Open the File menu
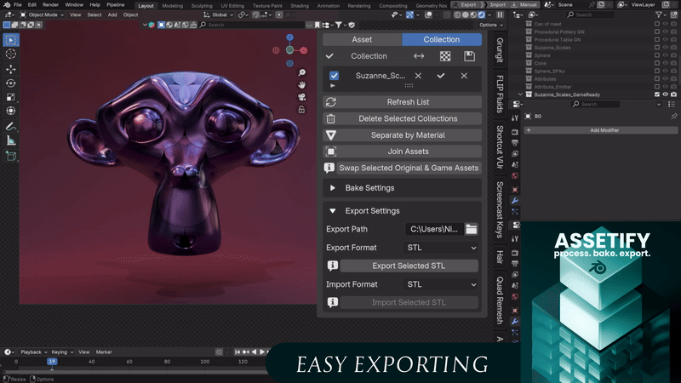Screen dimensions: 681x383 17,5
